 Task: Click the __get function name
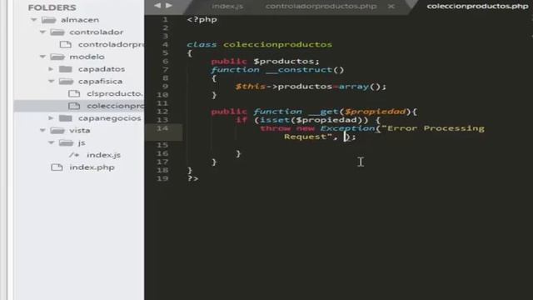pyautogui.click(x=324, y=112)
